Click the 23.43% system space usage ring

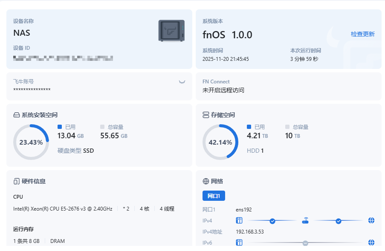(31, 142)
